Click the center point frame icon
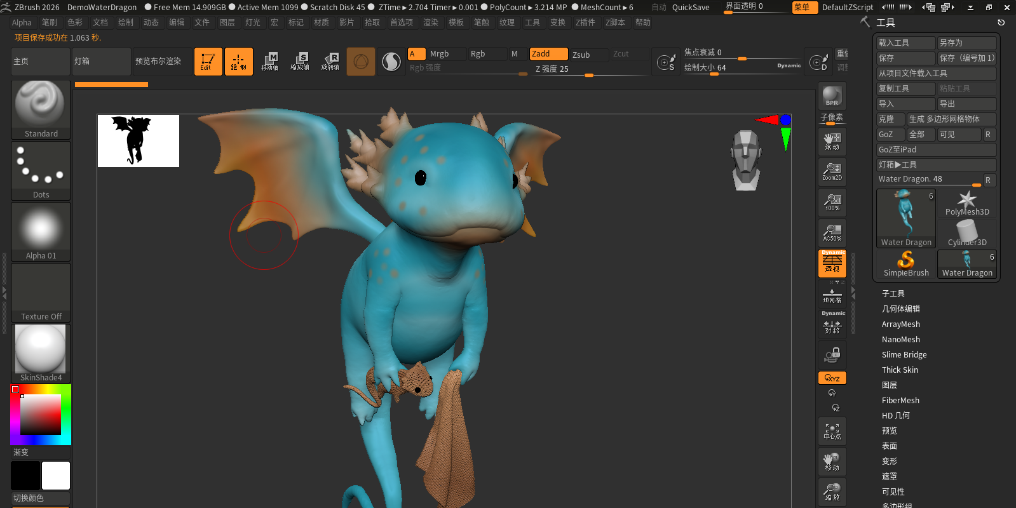The image size is (1016, 508). [832, 431]
